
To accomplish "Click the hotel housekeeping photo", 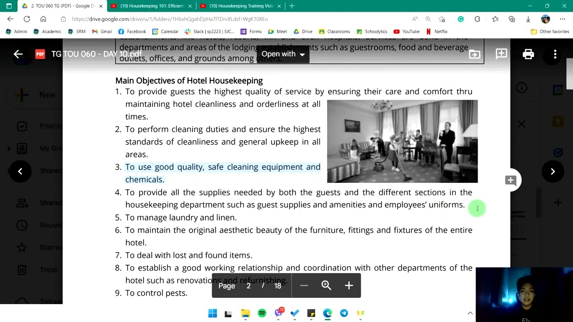I will [402, 141].
